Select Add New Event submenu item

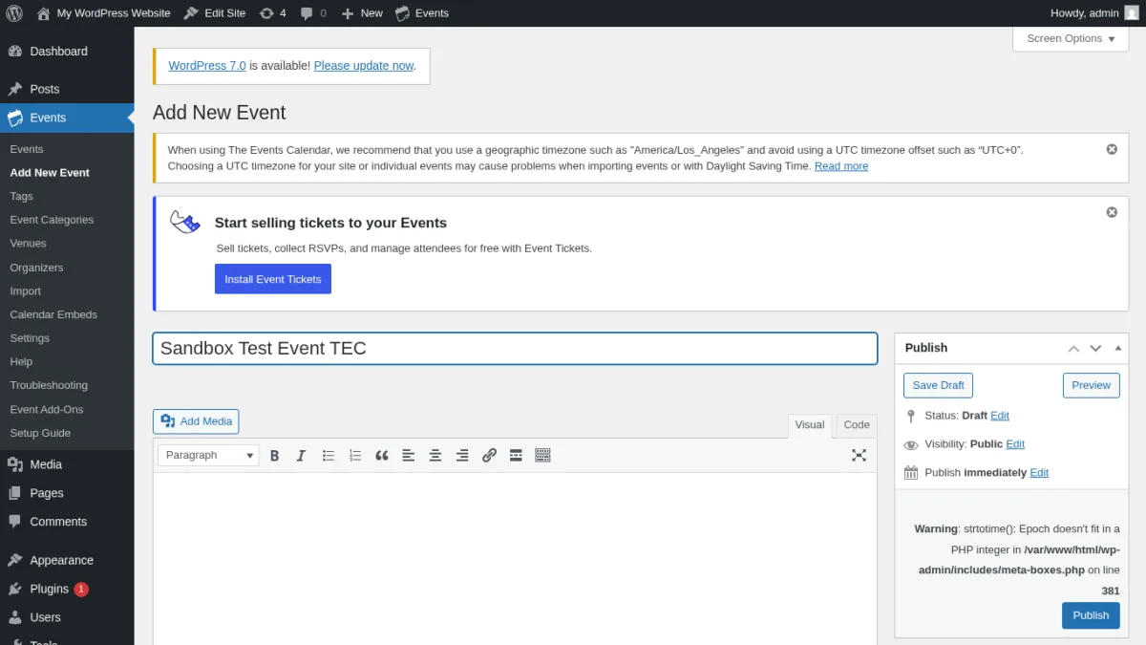click(x=50, y=173)
